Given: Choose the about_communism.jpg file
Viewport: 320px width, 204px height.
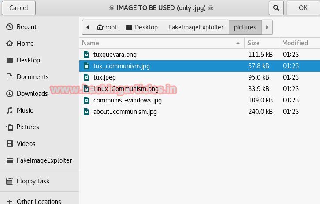Looking at the screenshot, I should (125, 112).
